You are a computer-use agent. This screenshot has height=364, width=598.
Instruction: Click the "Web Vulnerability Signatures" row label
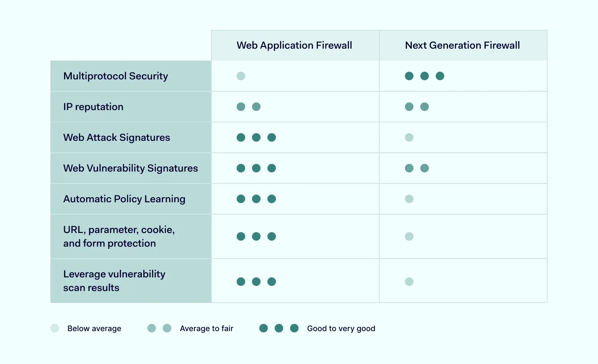click(x=131, y=168)
